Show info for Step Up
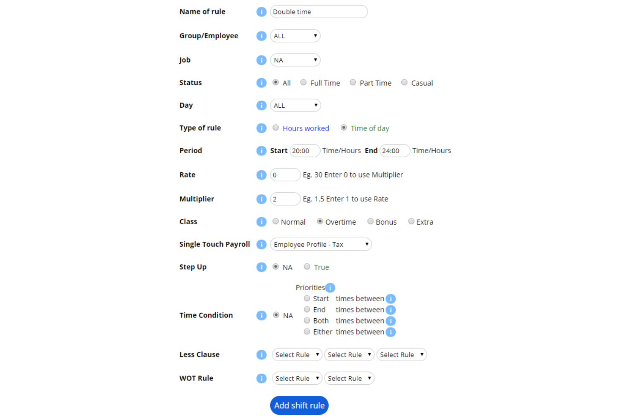 point(261,267)
